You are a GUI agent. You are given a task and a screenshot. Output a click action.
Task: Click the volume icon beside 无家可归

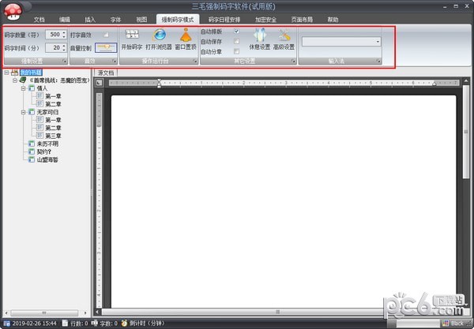pos(31,112)
